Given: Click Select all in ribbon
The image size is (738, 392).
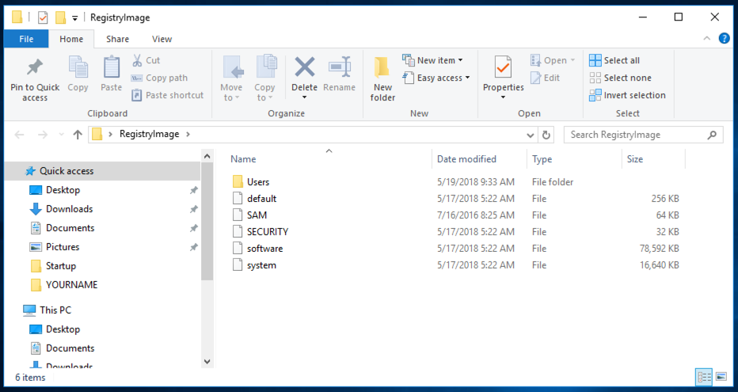Looking at the screenshot, I should coord(614,60).
